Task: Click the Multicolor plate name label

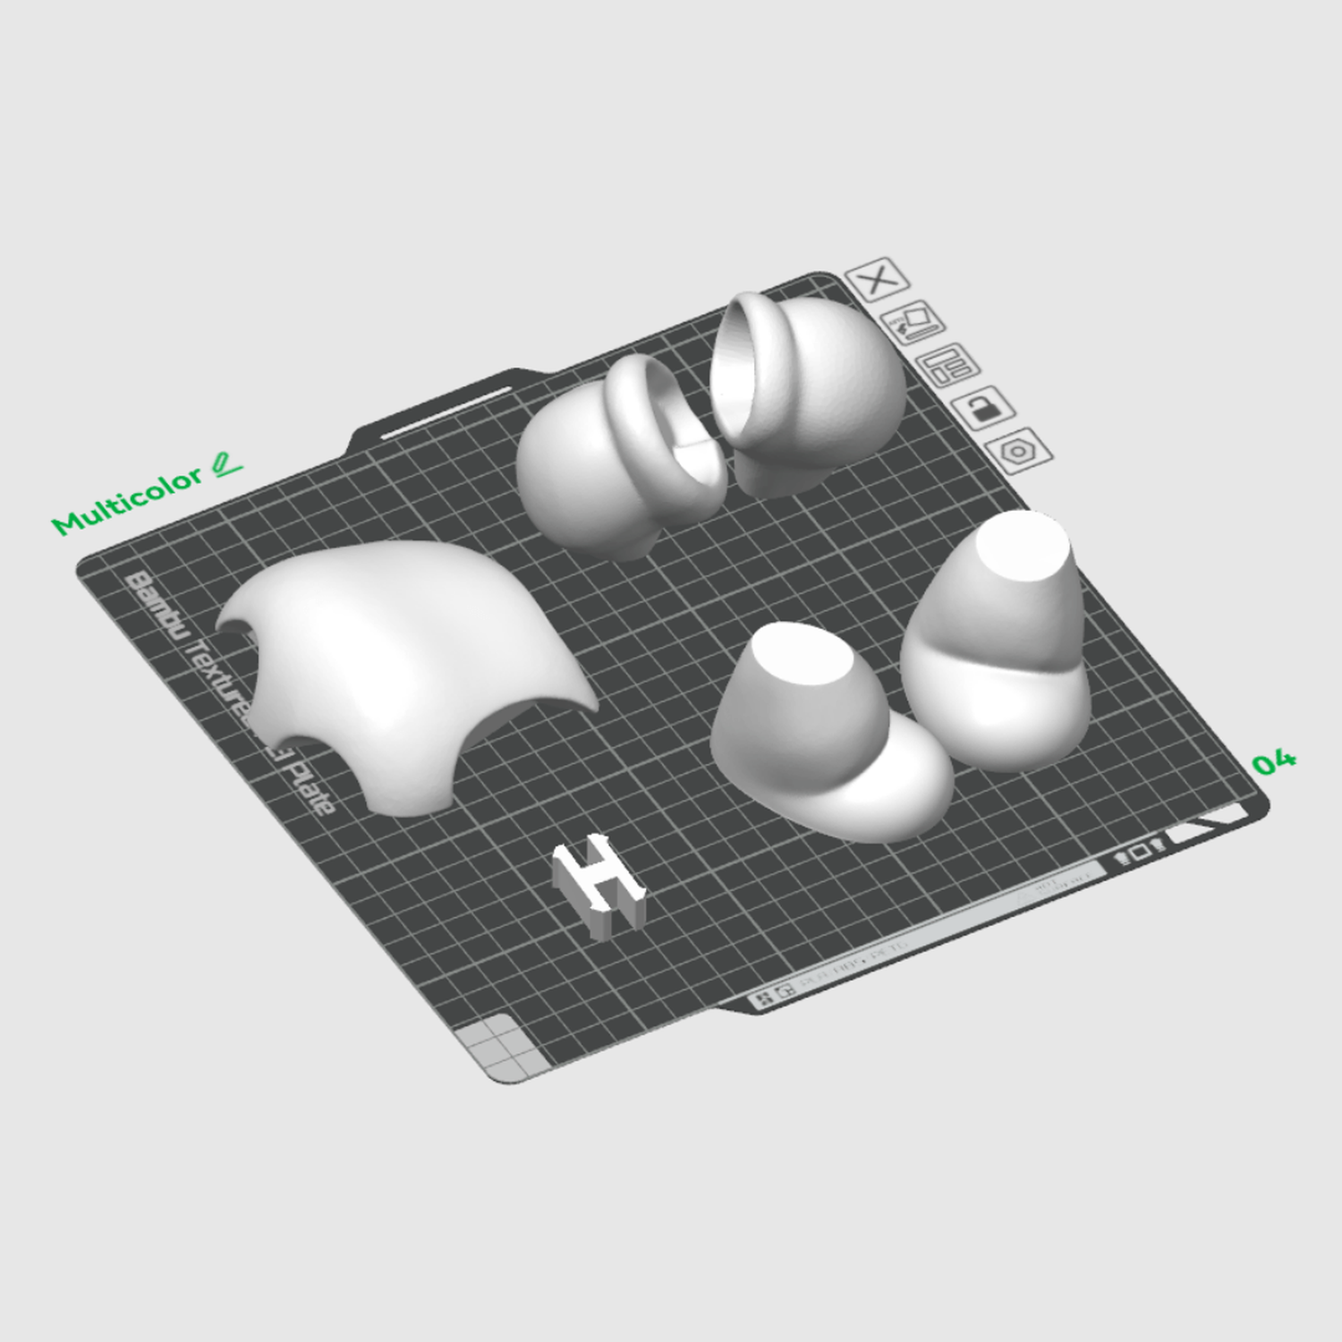Action: click(128, 501)
